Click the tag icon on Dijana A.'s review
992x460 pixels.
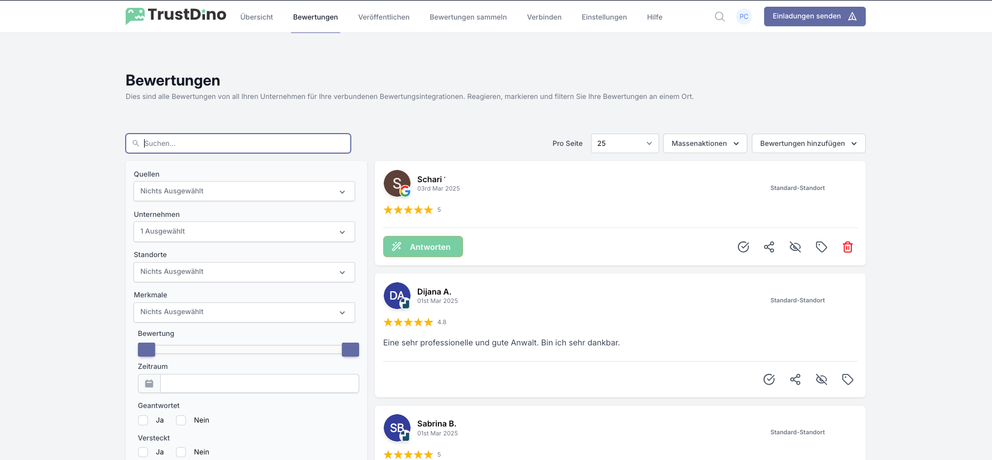[847, 380]
